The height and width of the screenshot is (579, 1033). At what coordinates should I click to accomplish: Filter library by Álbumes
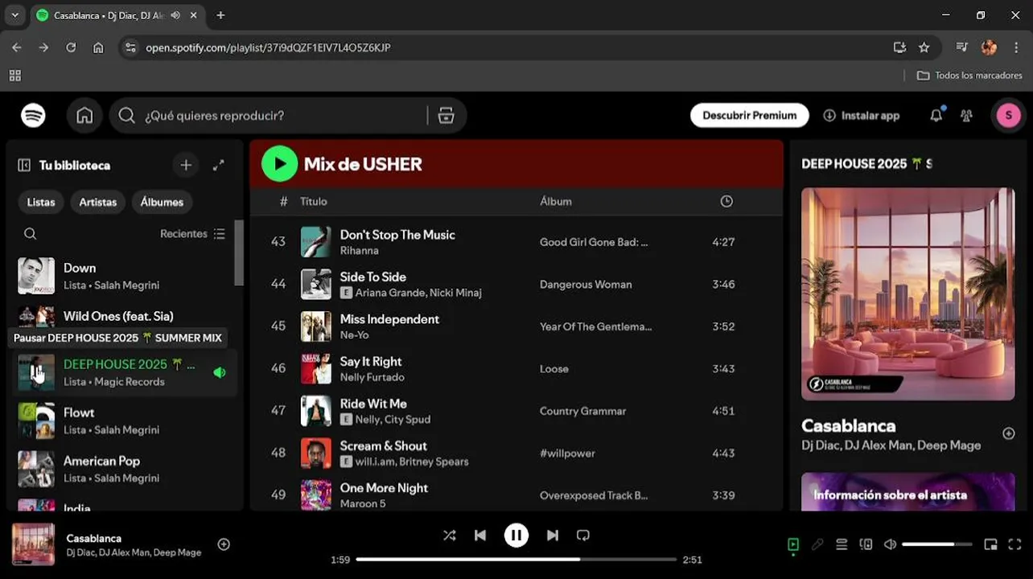click(162, 202)
